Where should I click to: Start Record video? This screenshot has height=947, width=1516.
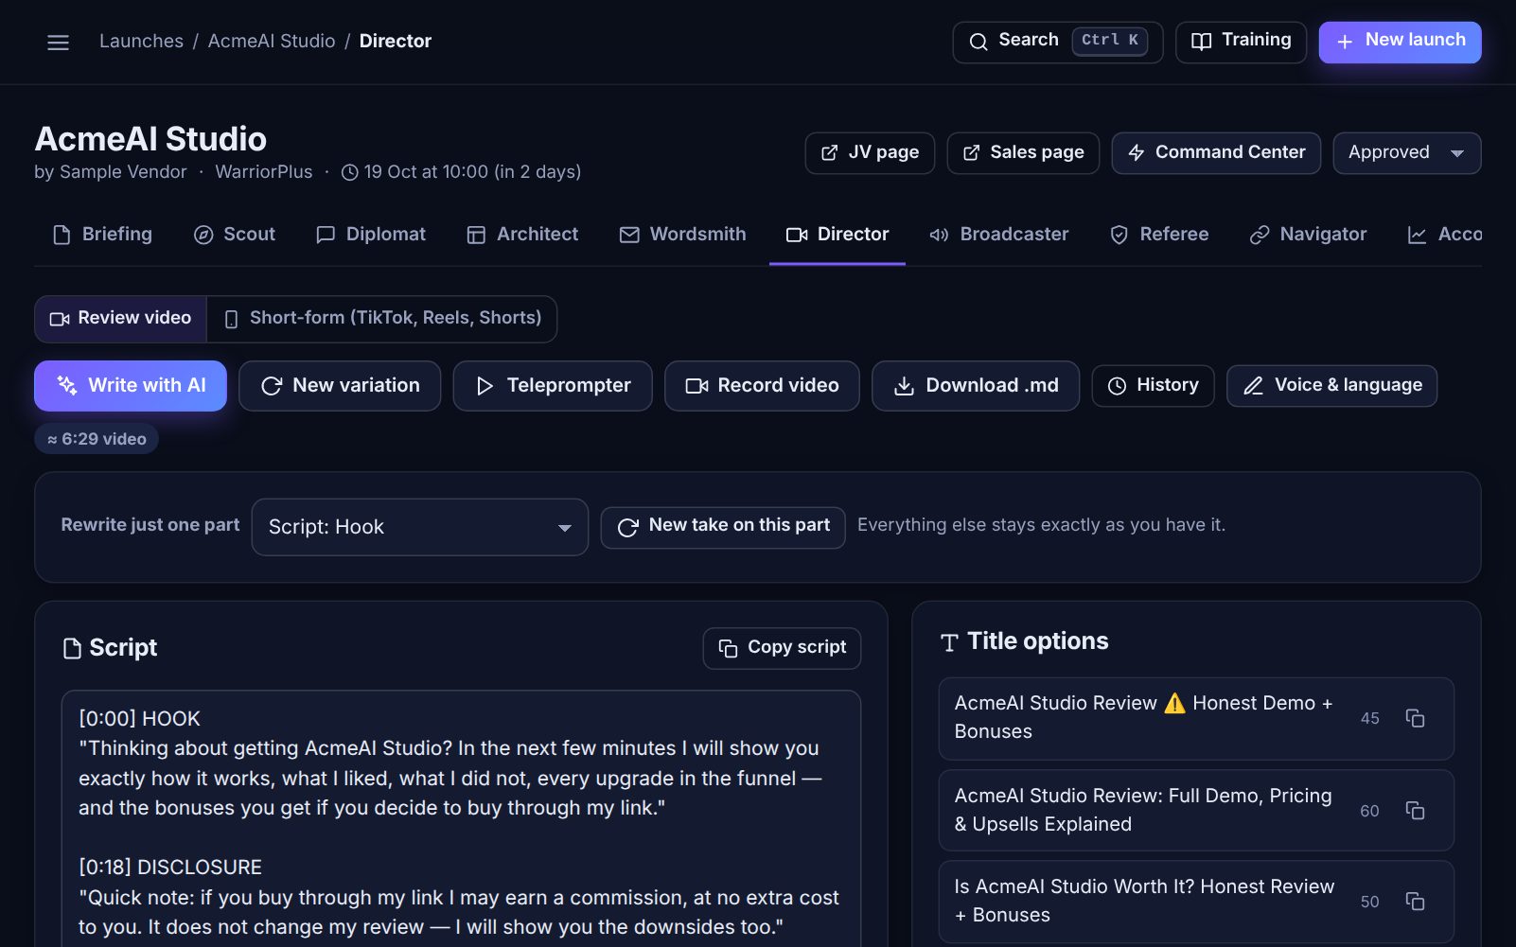[762, 386]
